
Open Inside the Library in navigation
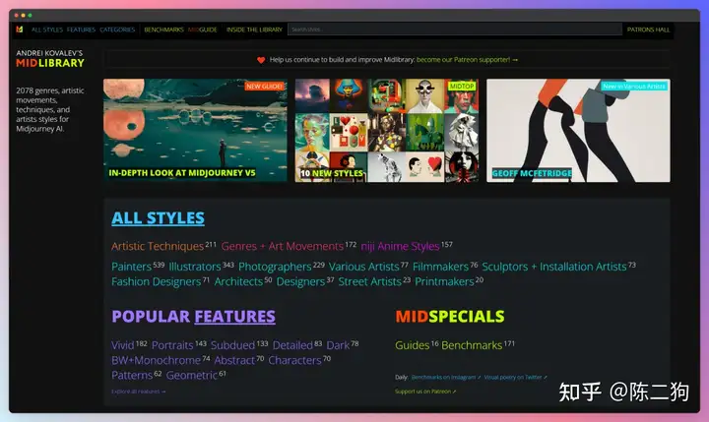coord(254,30)
